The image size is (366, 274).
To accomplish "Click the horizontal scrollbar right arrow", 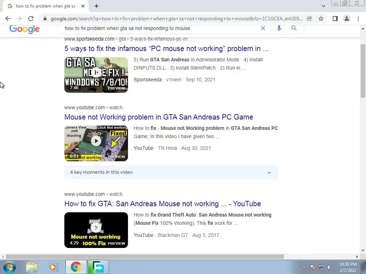I will (x=357, y=257).
